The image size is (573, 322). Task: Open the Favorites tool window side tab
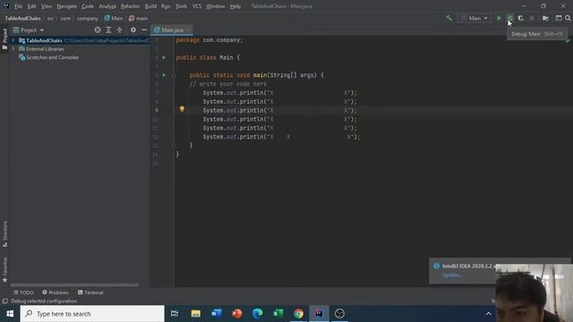4,269
